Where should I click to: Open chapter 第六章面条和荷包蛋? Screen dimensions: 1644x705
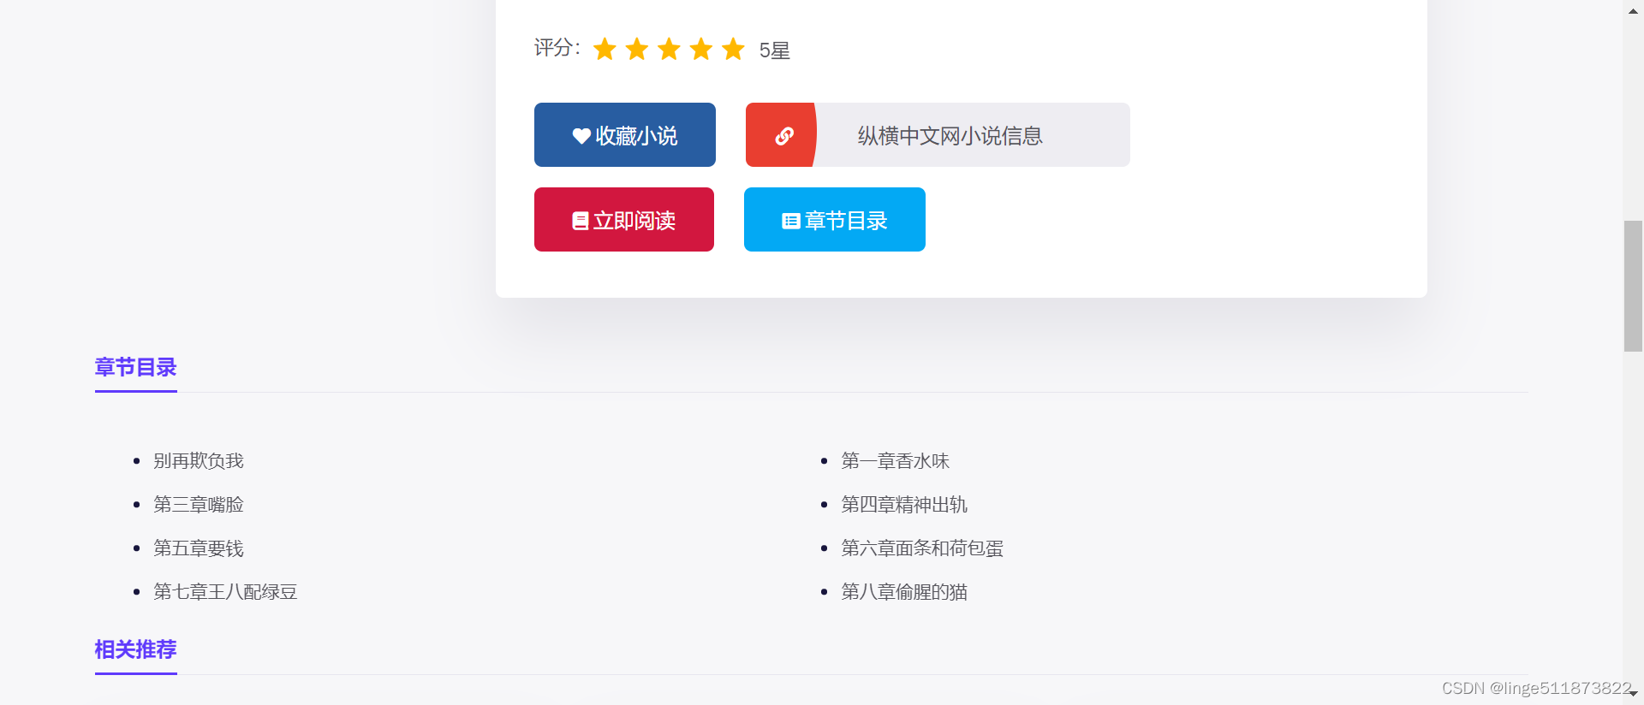923,548
